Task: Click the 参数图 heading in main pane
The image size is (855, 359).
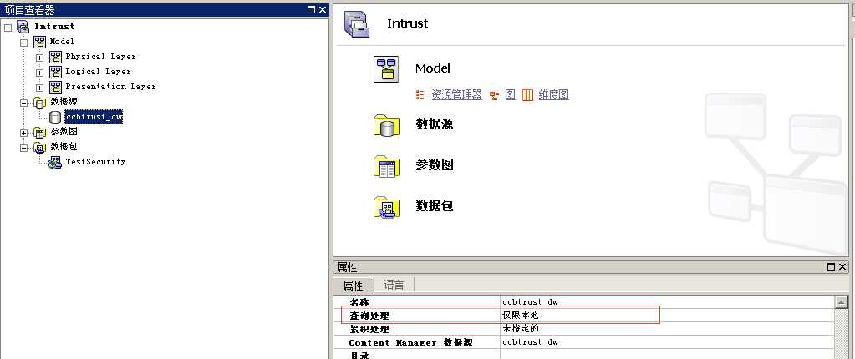Action: [435, 165]
